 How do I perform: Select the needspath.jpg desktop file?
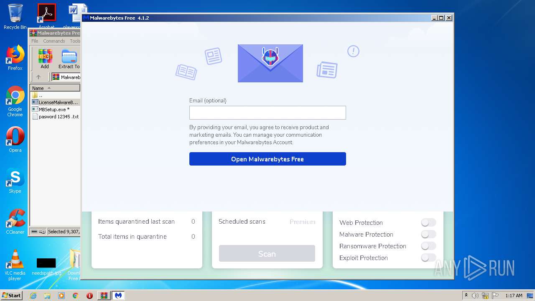coord(46,266)
